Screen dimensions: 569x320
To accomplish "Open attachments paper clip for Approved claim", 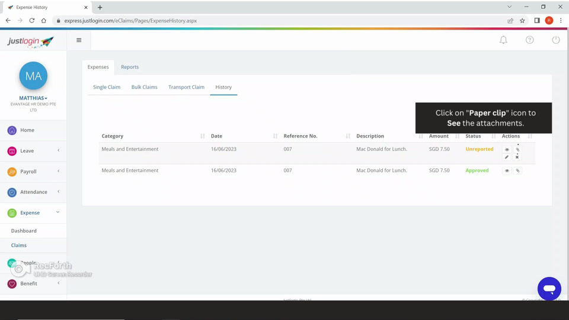I will tap(518, 171).
